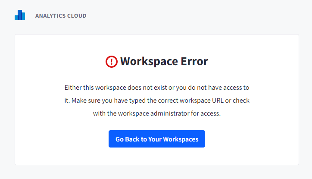The image size is (312, 179).
Task: Click the phrase 'workspace administrator' in message
Action: [x=153, y=113]
